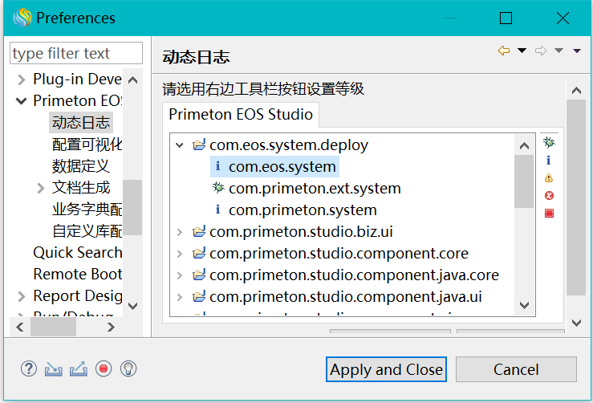Click the Apply and Close button

387,370
